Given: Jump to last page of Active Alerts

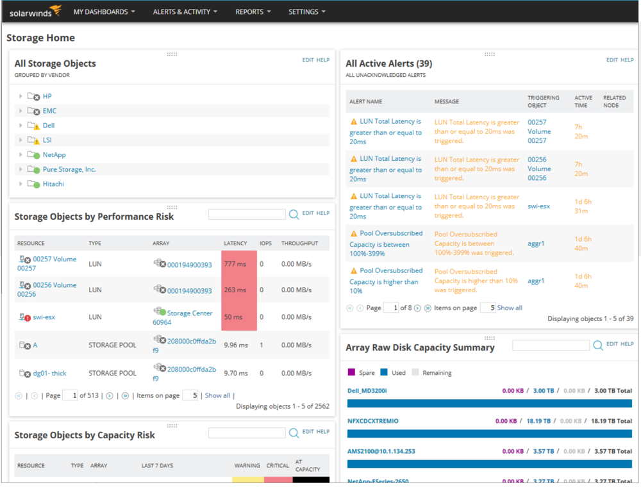Looking at the screenshot, I should 428,308.
